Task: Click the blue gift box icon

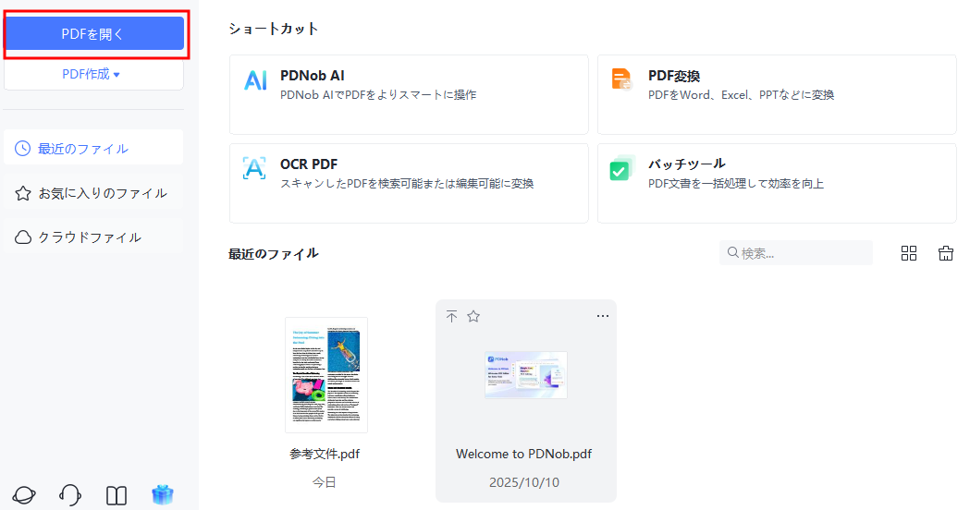Action: pyautogui.click(x=163, y=494)
